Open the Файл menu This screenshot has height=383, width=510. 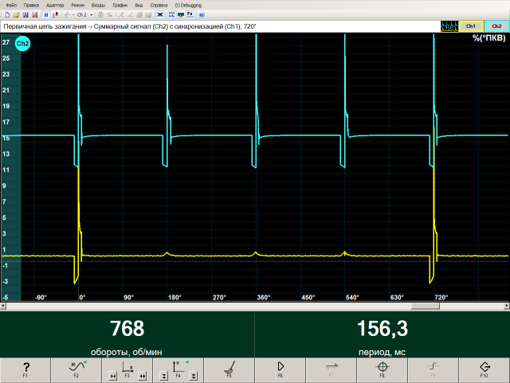pos(10,4)
